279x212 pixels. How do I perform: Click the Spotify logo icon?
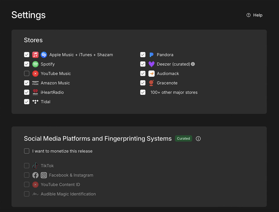point(35,64)
